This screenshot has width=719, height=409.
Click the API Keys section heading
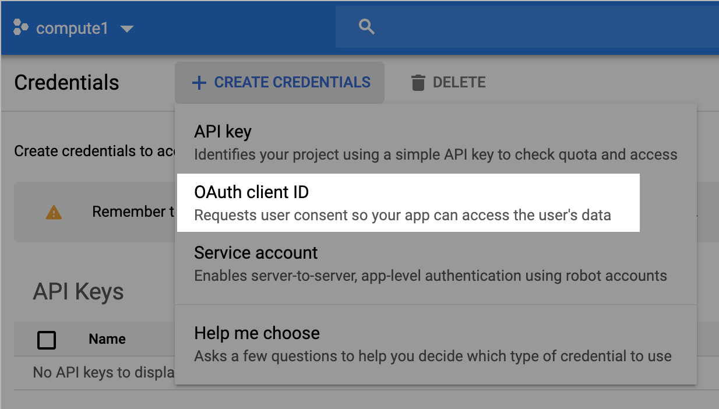point(78,291)
